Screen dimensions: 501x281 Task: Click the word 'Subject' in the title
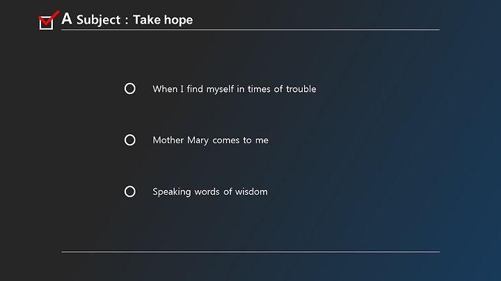[98, 19]
